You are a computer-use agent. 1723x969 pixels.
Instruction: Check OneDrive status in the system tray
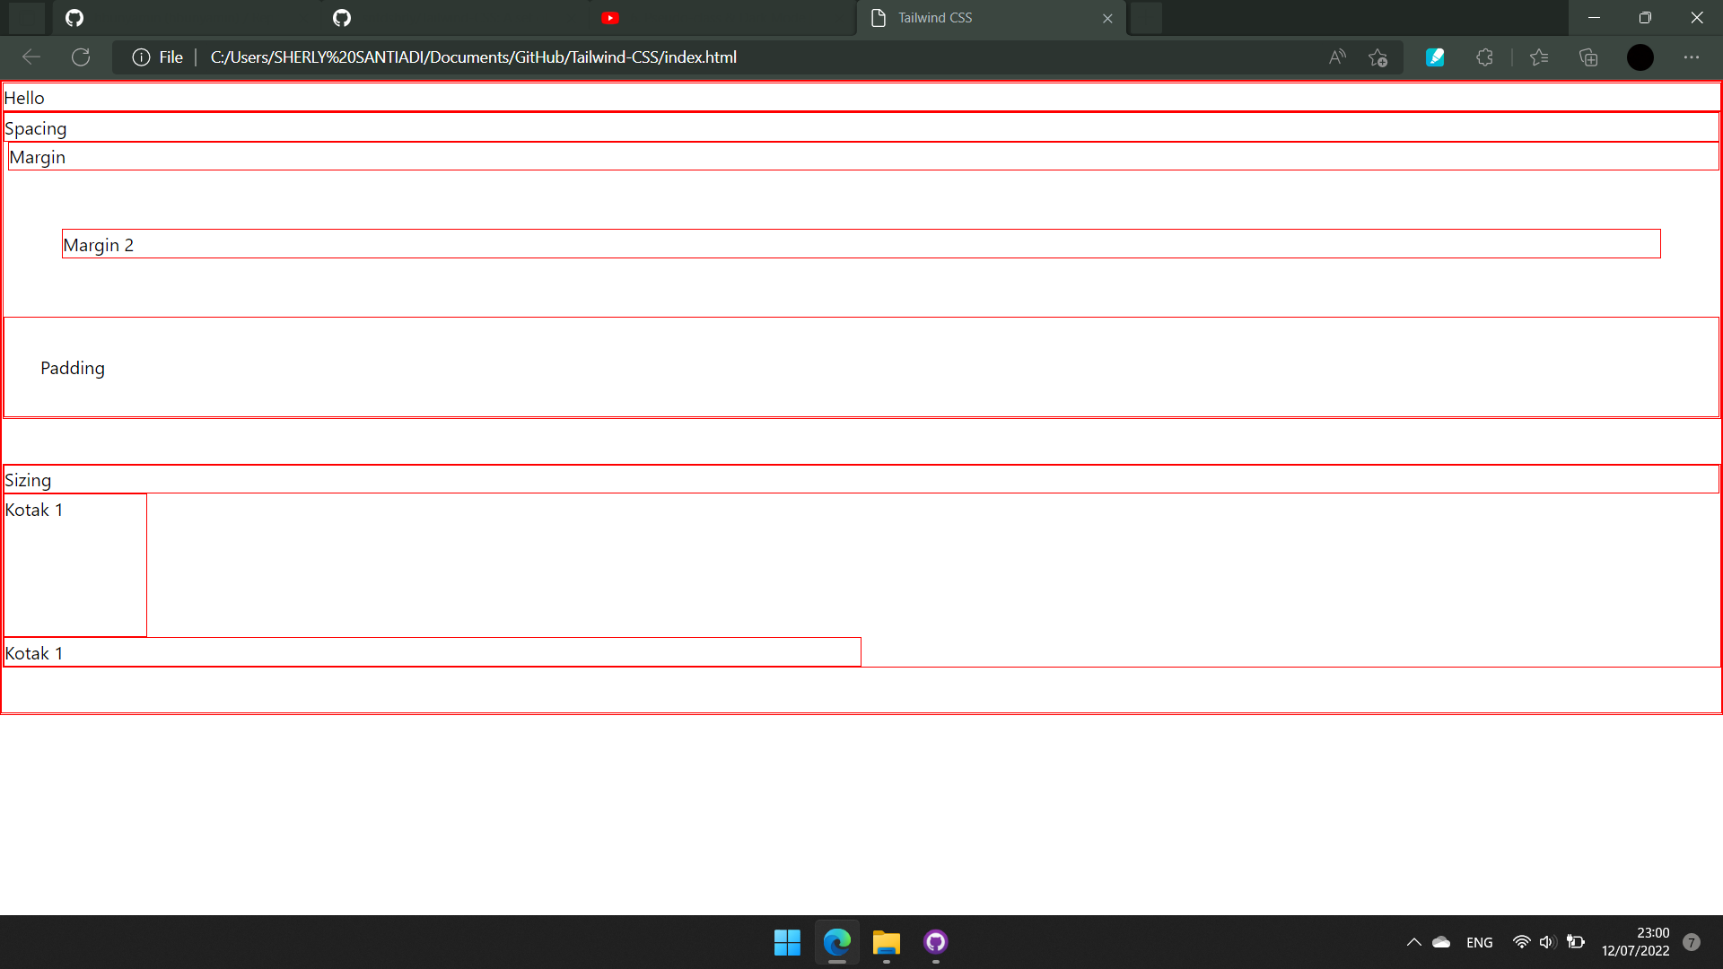1440,941
